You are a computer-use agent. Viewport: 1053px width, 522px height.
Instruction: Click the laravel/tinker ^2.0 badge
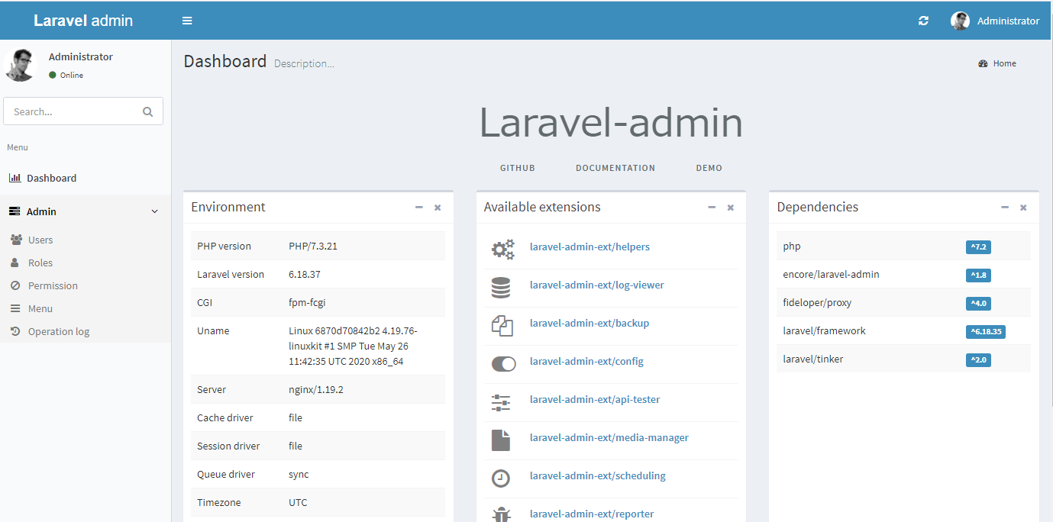(x=978, y=360)
